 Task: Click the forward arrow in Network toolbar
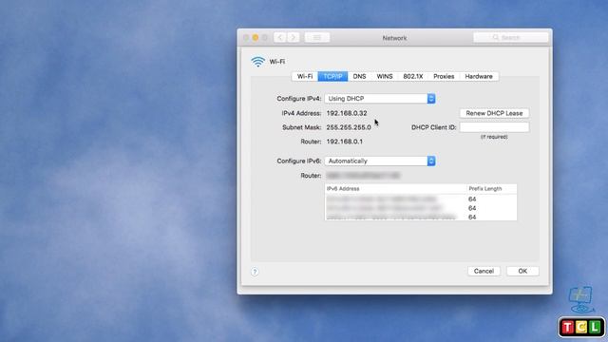point(294,38)
